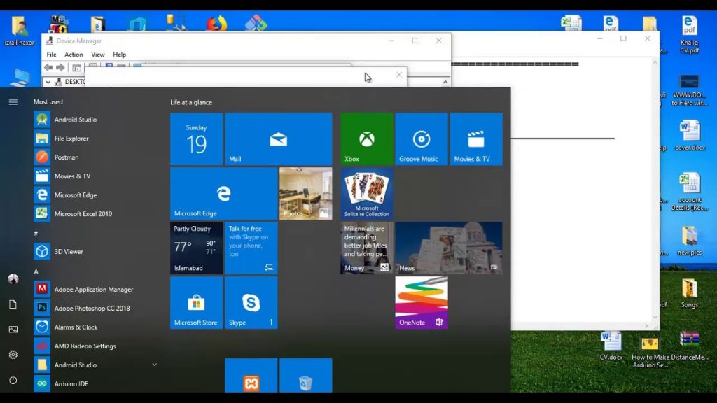Open the Islamabad weather tile
Viewport: 717px width, 403px height.
(x=196, y=248)
